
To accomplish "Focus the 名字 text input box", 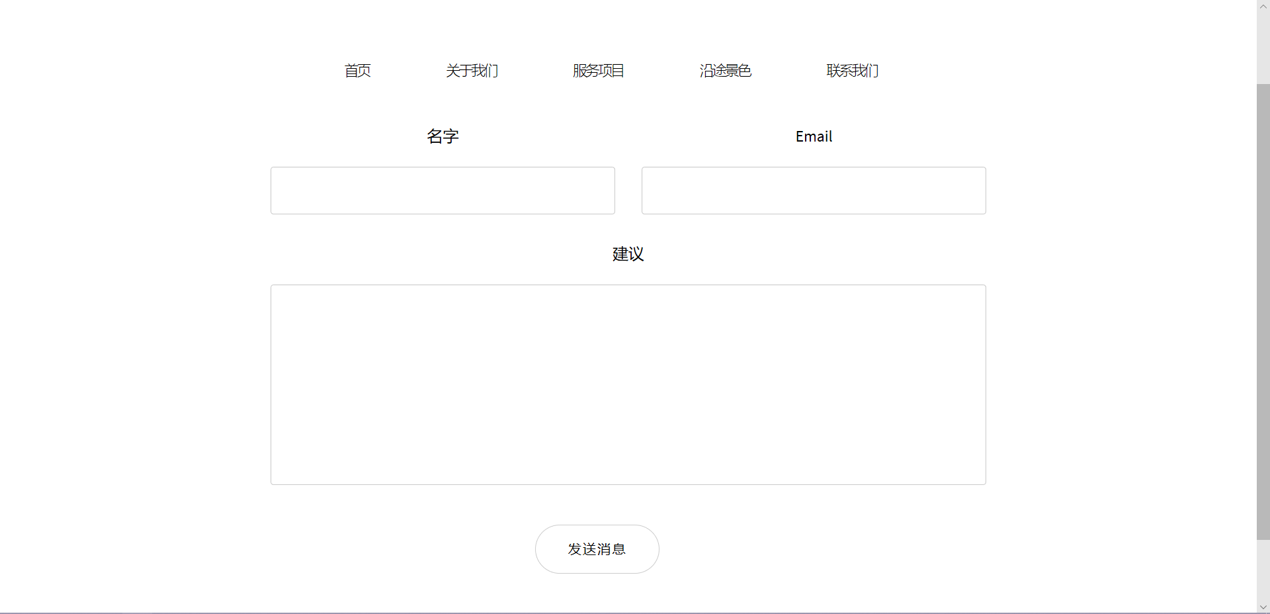I will (x=443, y=191).
